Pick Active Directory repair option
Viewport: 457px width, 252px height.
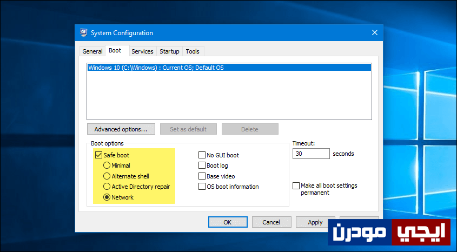point(107,187)
